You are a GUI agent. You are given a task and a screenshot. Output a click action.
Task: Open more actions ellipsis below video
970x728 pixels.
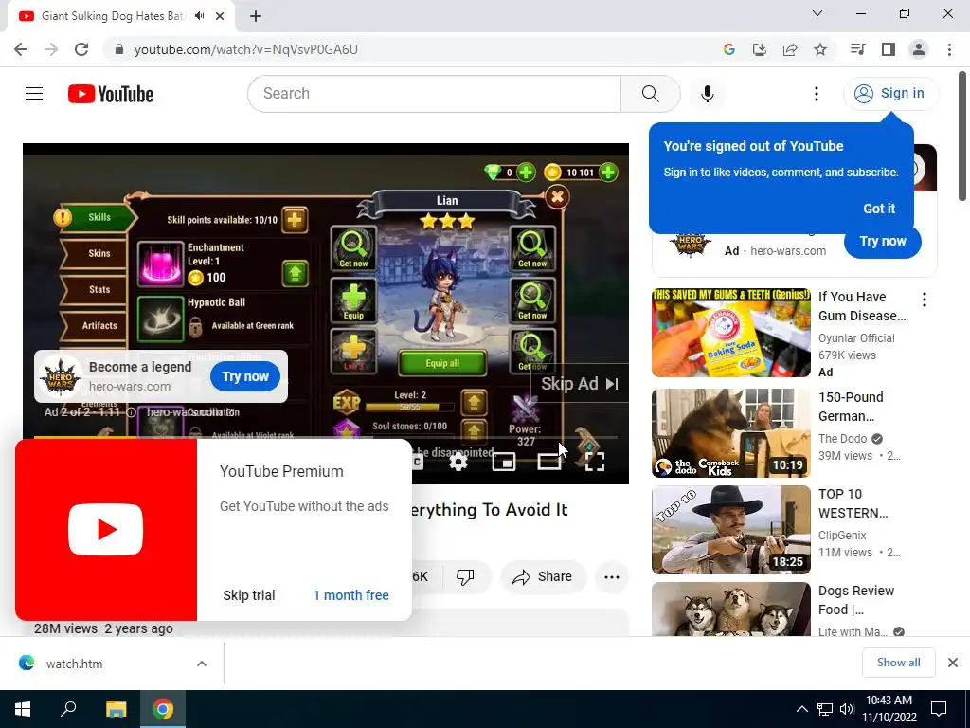point(612,577)
